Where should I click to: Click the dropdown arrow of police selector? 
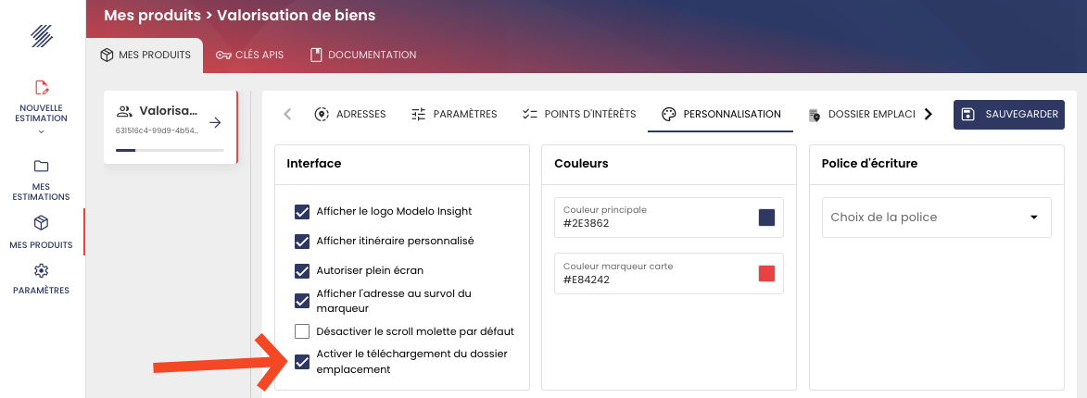coord(1033,218)
